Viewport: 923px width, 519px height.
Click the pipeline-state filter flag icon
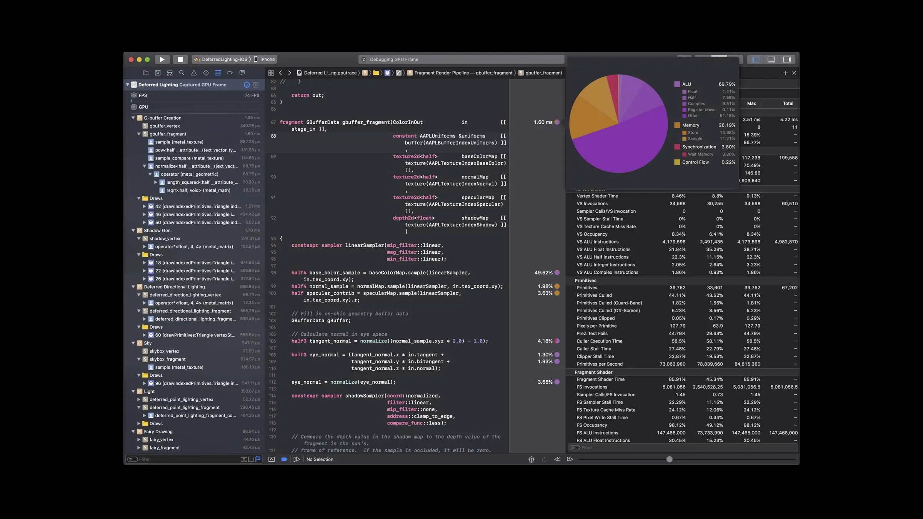(258, 459)
